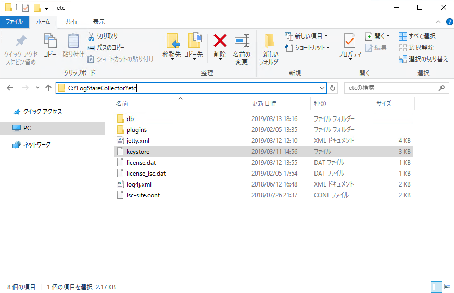Go up to parent folder
Viewport: 454px width, 293px height.
[x=48, y=88]
